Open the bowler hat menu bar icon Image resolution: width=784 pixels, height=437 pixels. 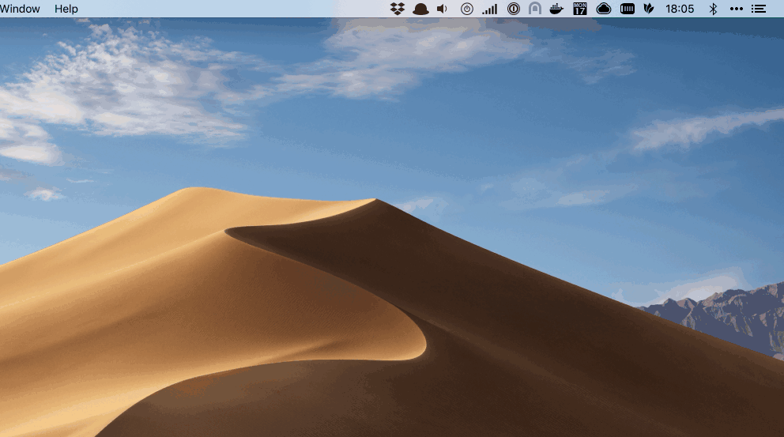coord(420,9)
